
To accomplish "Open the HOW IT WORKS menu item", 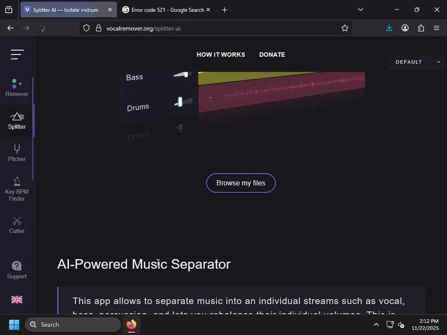I will [220, 55].
